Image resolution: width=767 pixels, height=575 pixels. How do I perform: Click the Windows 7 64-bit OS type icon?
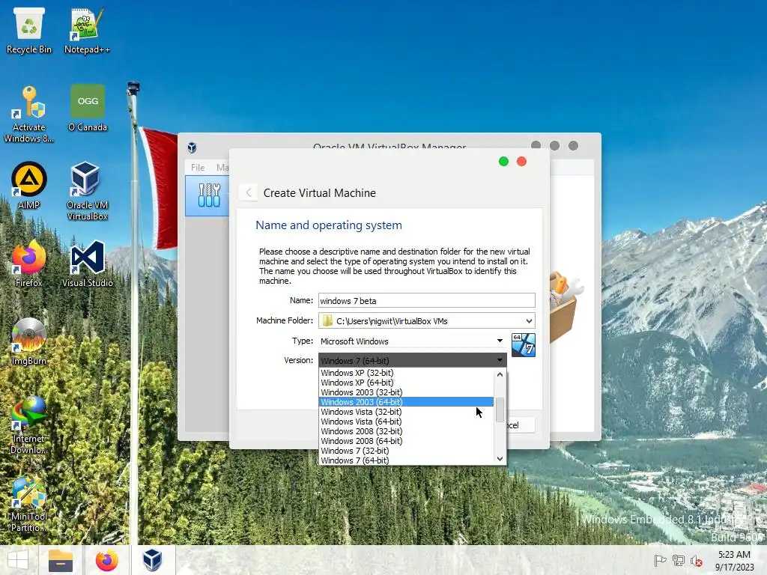524,345
